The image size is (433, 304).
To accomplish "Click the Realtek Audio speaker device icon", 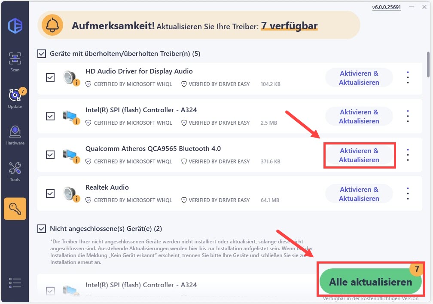I will [71, 193].
